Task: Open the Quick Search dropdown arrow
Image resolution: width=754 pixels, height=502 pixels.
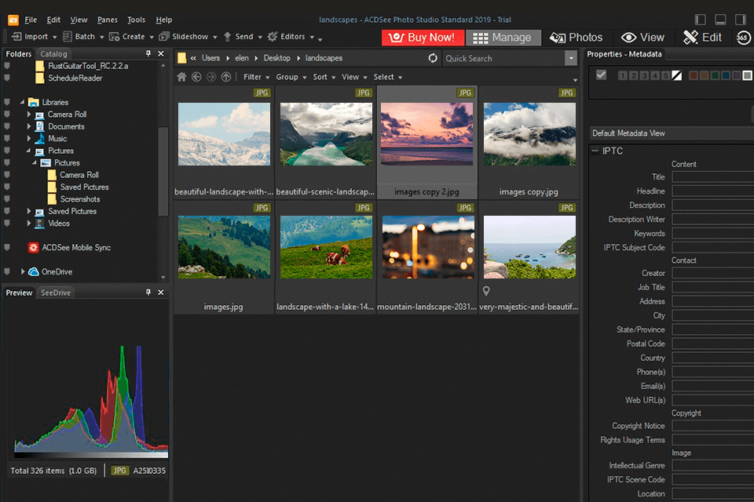Action: (x=571, y=58)
